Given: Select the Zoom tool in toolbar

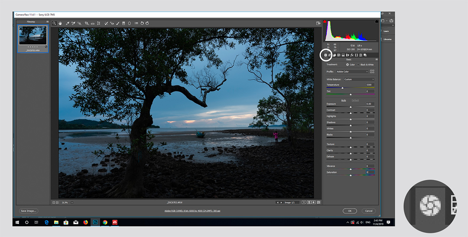Looking at the screenshot, I should [54, 23].
